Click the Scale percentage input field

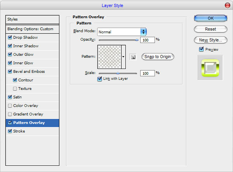tap(148, 73)
